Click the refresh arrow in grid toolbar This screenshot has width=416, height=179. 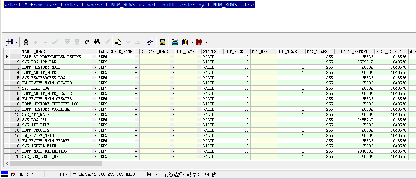87,42
